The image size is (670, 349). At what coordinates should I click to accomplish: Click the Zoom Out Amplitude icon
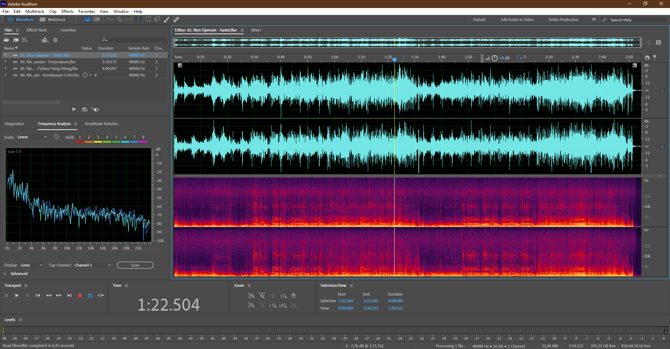pyautogui.click(x=251, y=305)
